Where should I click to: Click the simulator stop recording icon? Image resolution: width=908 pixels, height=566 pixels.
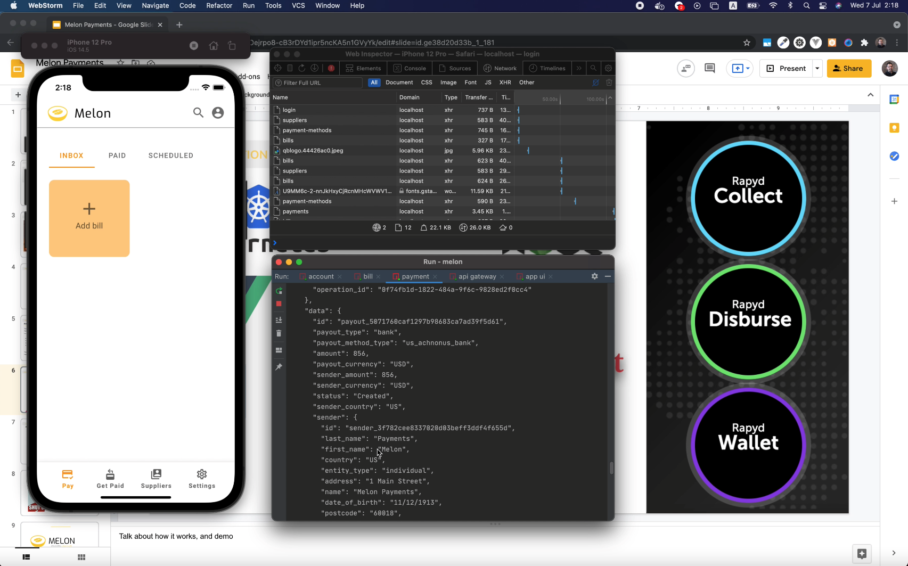click(194, 46)
